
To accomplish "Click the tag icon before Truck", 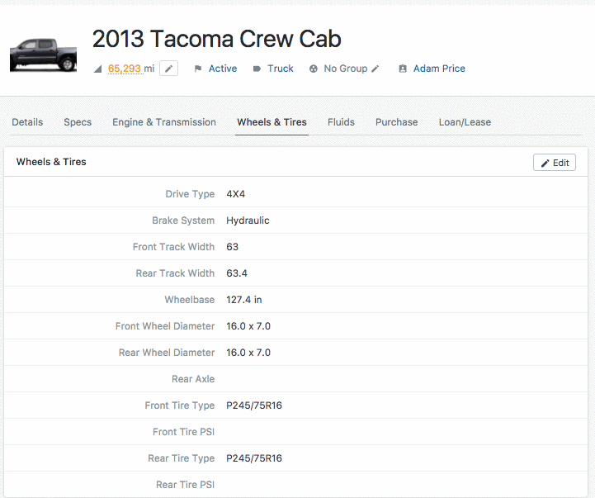I will click(x=257, y=69).
